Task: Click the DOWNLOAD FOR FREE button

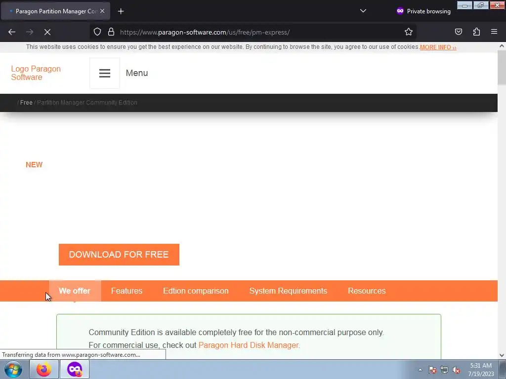Action: (119, 255)
